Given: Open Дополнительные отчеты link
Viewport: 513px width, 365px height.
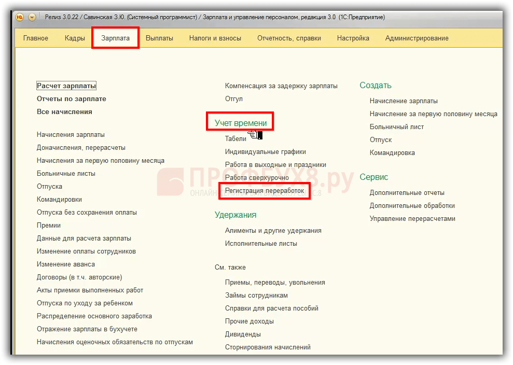Looking at the screenshot, I should 407,193.
